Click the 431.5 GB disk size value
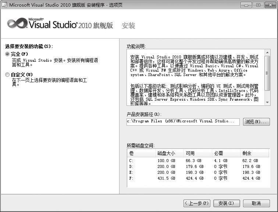 click(166, 178)
